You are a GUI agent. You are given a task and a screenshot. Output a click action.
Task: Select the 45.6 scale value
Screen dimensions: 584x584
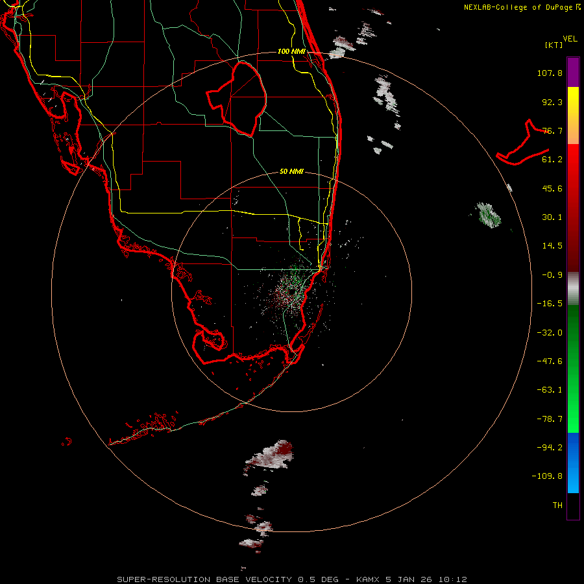click(552, 188)
